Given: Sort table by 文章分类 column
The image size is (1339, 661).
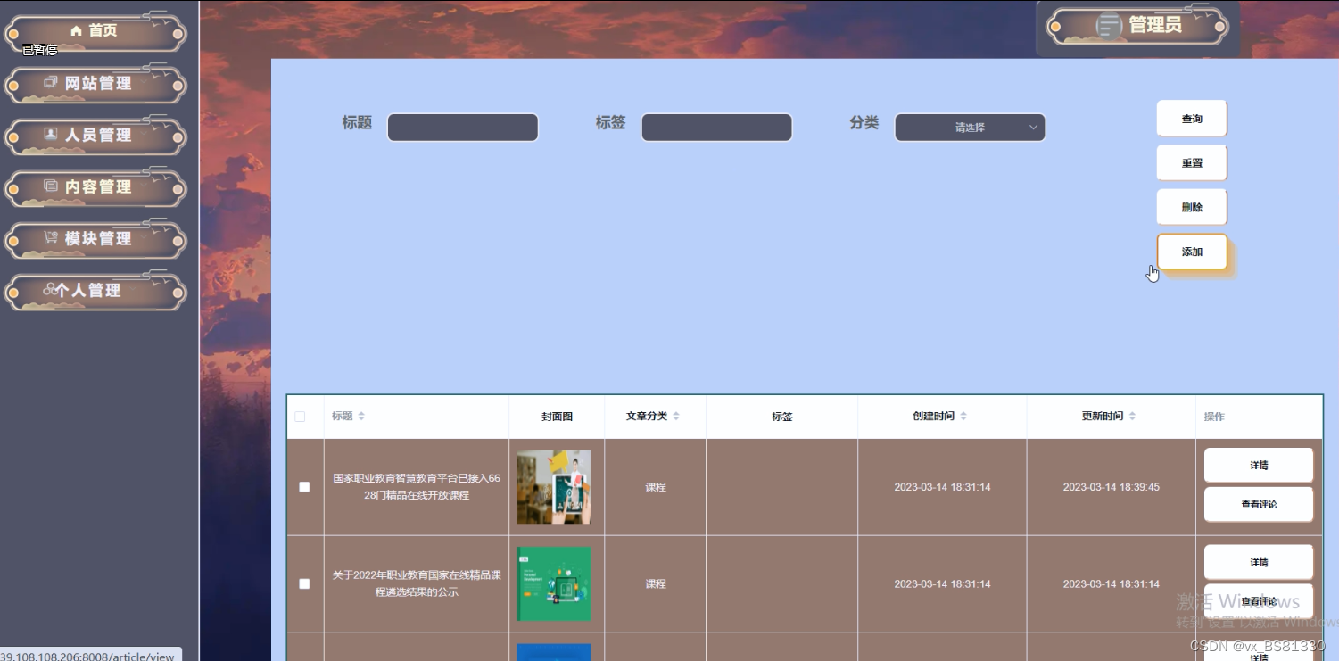Looking at the screenshot, I should (x=676, y=417).
